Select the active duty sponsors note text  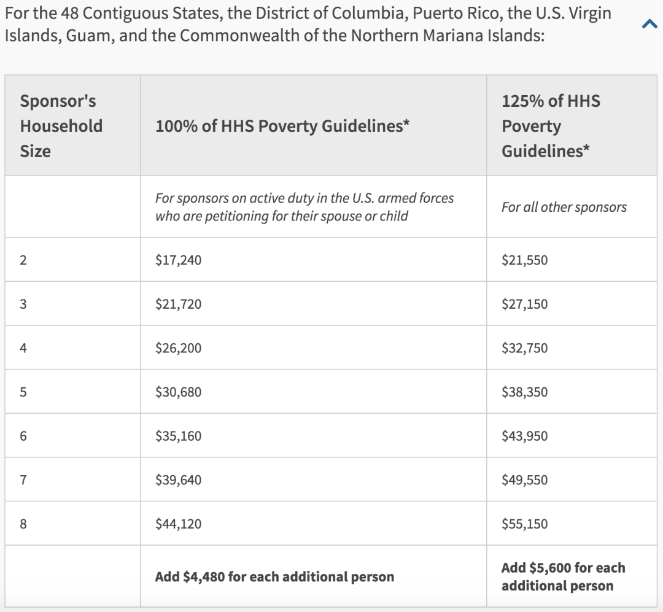304,207
